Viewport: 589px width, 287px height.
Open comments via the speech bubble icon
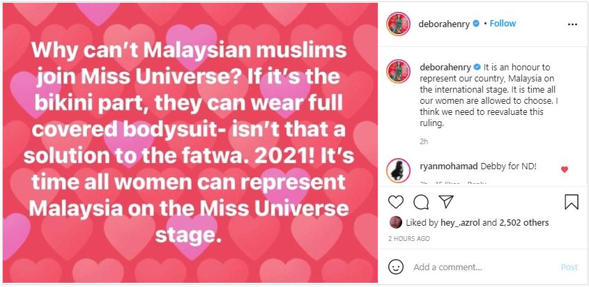pyautogui.click(x=421, y=202)
